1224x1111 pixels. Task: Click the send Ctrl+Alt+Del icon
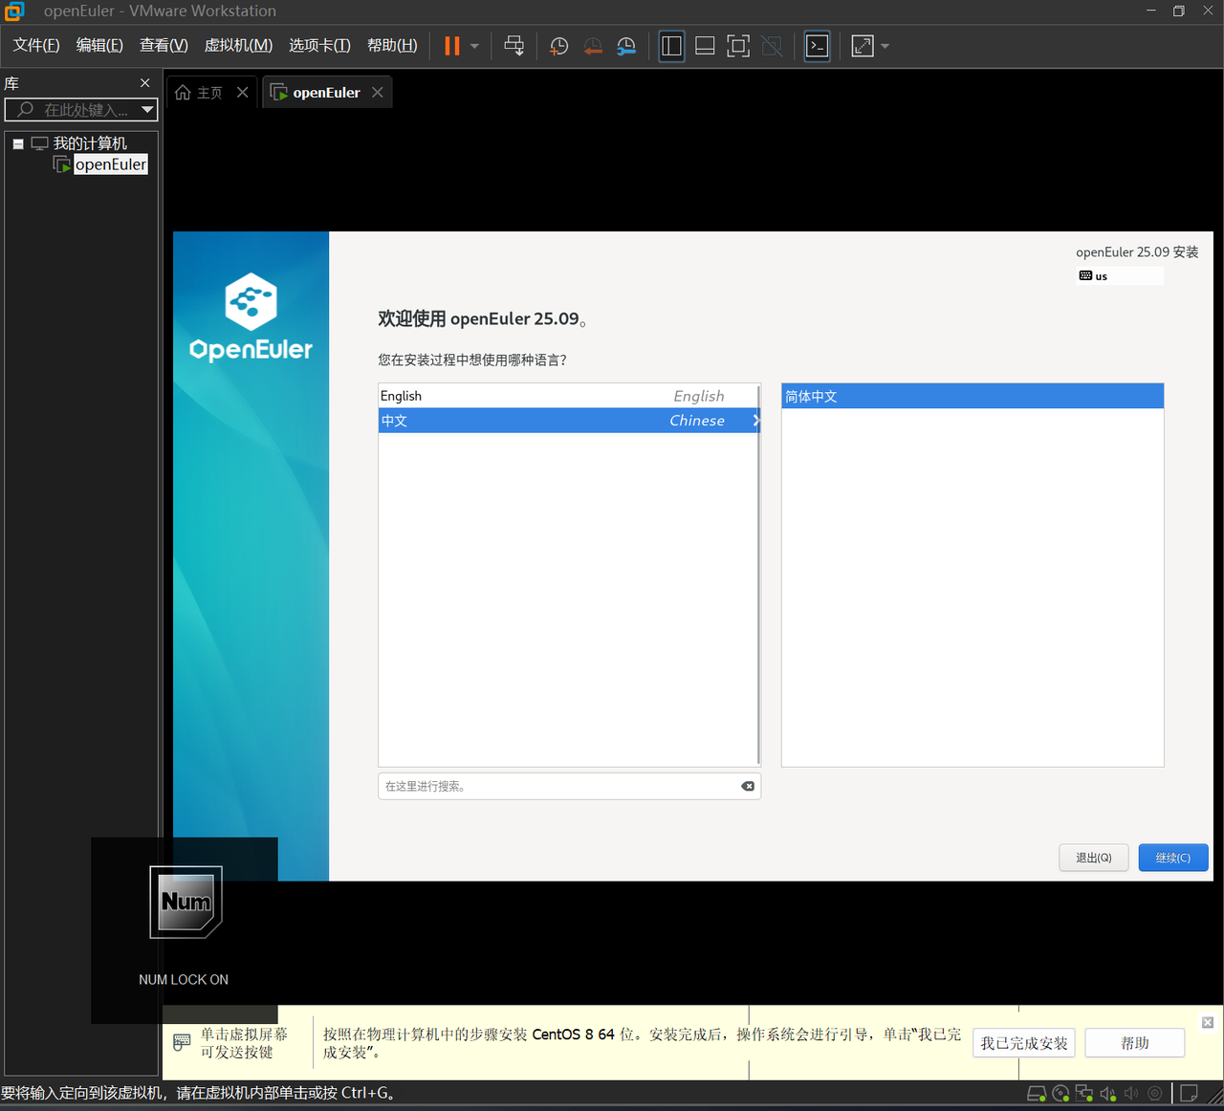[514, 46]
